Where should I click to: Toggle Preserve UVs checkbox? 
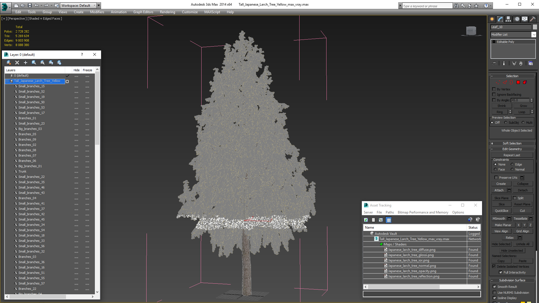(x=496, y=178)
